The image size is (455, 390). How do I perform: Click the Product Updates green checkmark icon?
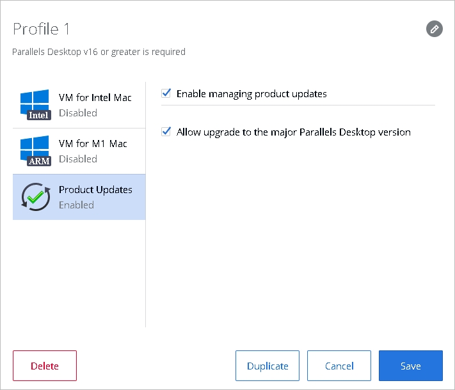[x=35, y=197]
